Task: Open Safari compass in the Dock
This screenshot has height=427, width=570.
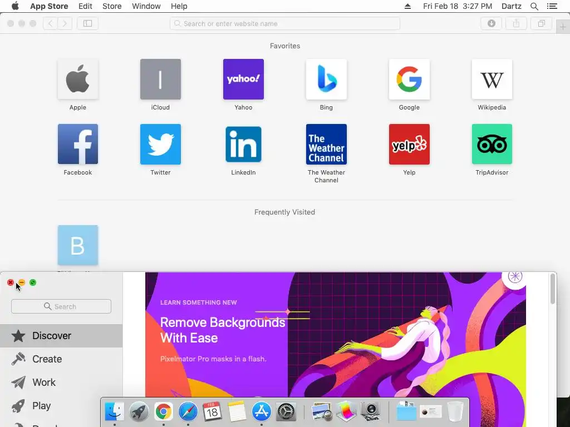Action: 188,411
